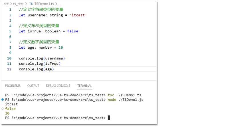Screen dimensions: 240x127
Task: Click hollow circle decoration beside false output
Action: tap(3, 109)
